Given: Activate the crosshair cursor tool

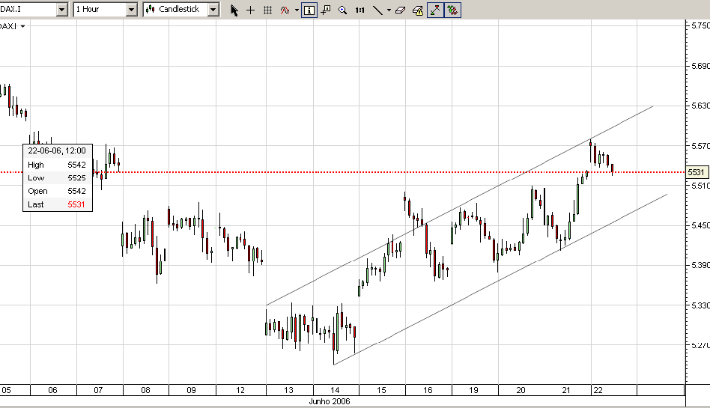Looking at the screenshot, I should 250,10.
